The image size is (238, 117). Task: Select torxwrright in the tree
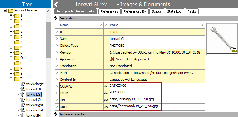coord(35,105)
